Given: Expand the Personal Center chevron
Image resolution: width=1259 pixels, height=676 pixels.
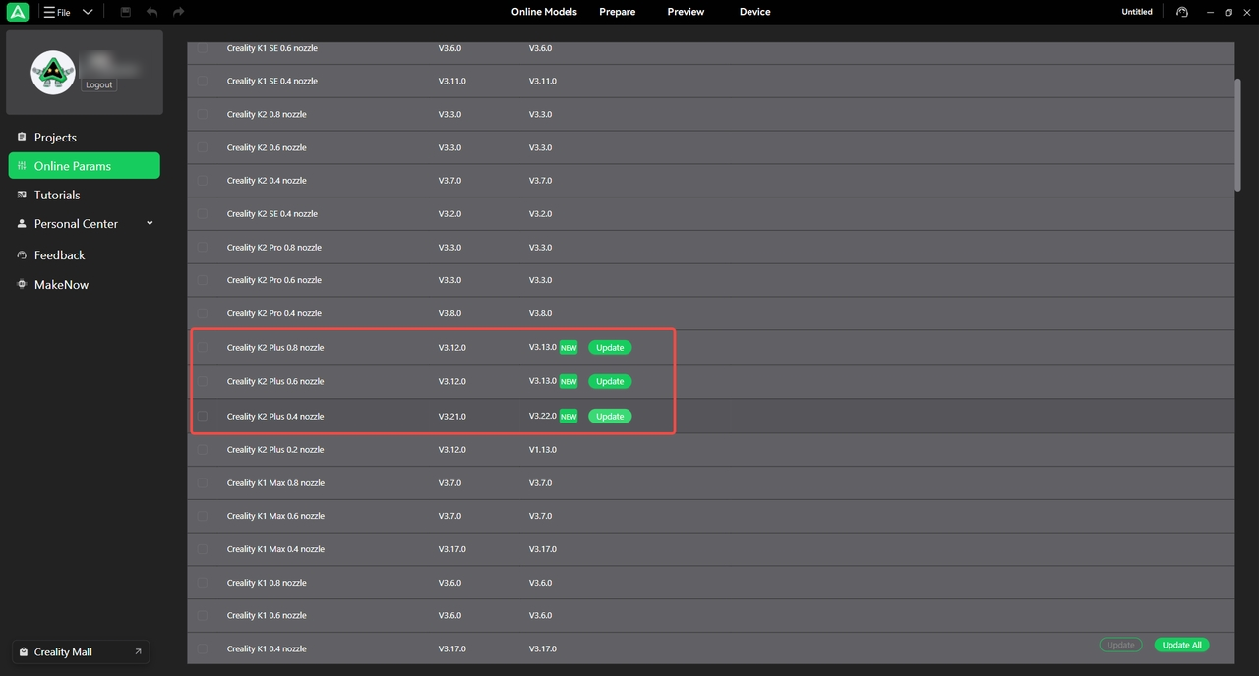Looking at the screenshot, I should point(150,223).
